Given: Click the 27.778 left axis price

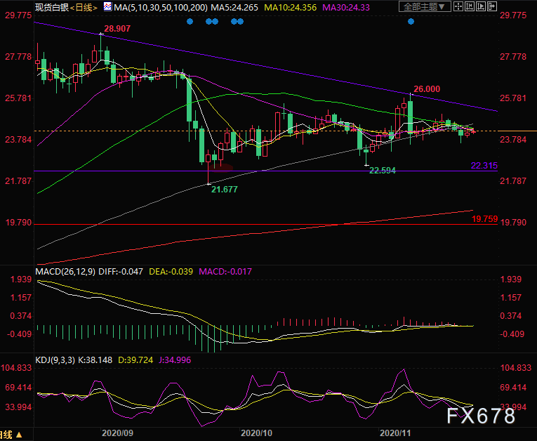Looking at the screenshot, I should pos(18,57).
